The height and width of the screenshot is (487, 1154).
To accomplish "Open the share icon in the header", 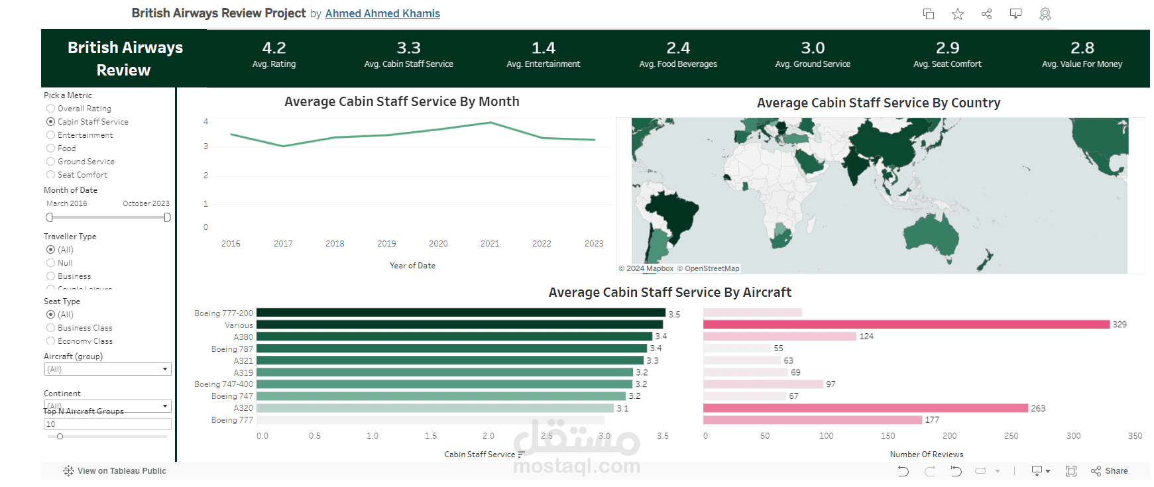I will [x=986, y=14].
